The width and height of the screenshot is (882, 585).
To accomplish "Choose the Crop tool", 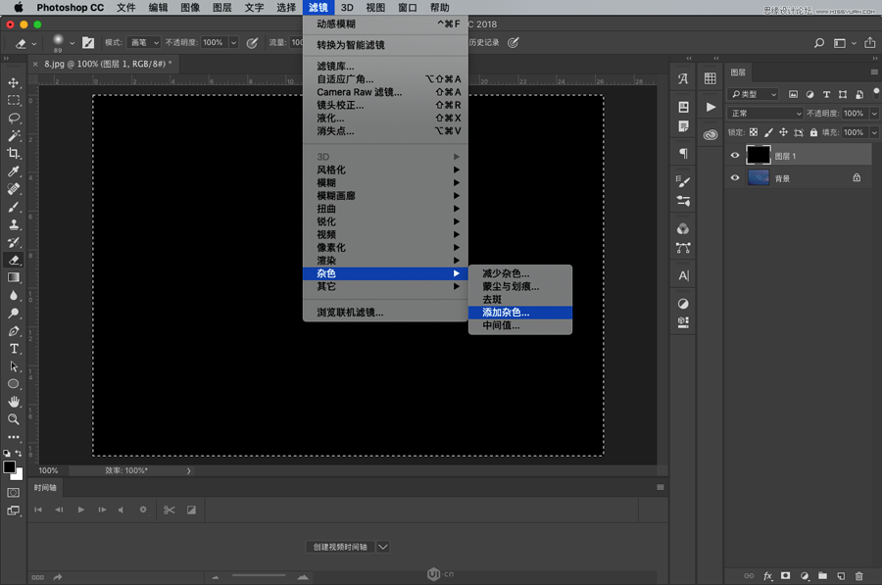I will click(x=14, y=154).
